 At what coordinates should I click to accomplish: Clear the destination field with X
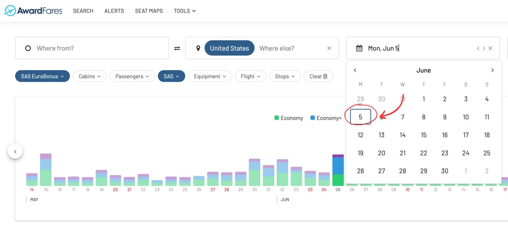pos(329,48)
